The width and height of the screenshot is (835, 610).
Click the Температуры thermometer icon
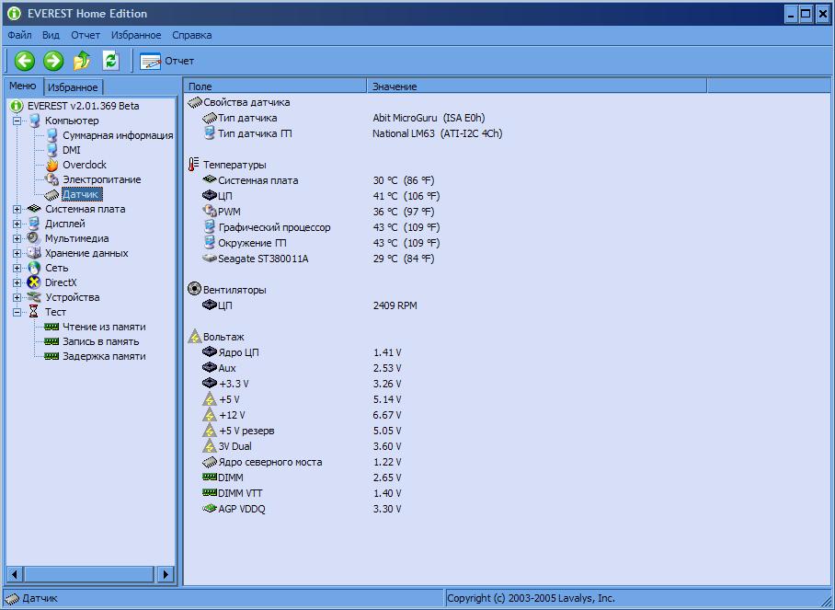point(194,165)
